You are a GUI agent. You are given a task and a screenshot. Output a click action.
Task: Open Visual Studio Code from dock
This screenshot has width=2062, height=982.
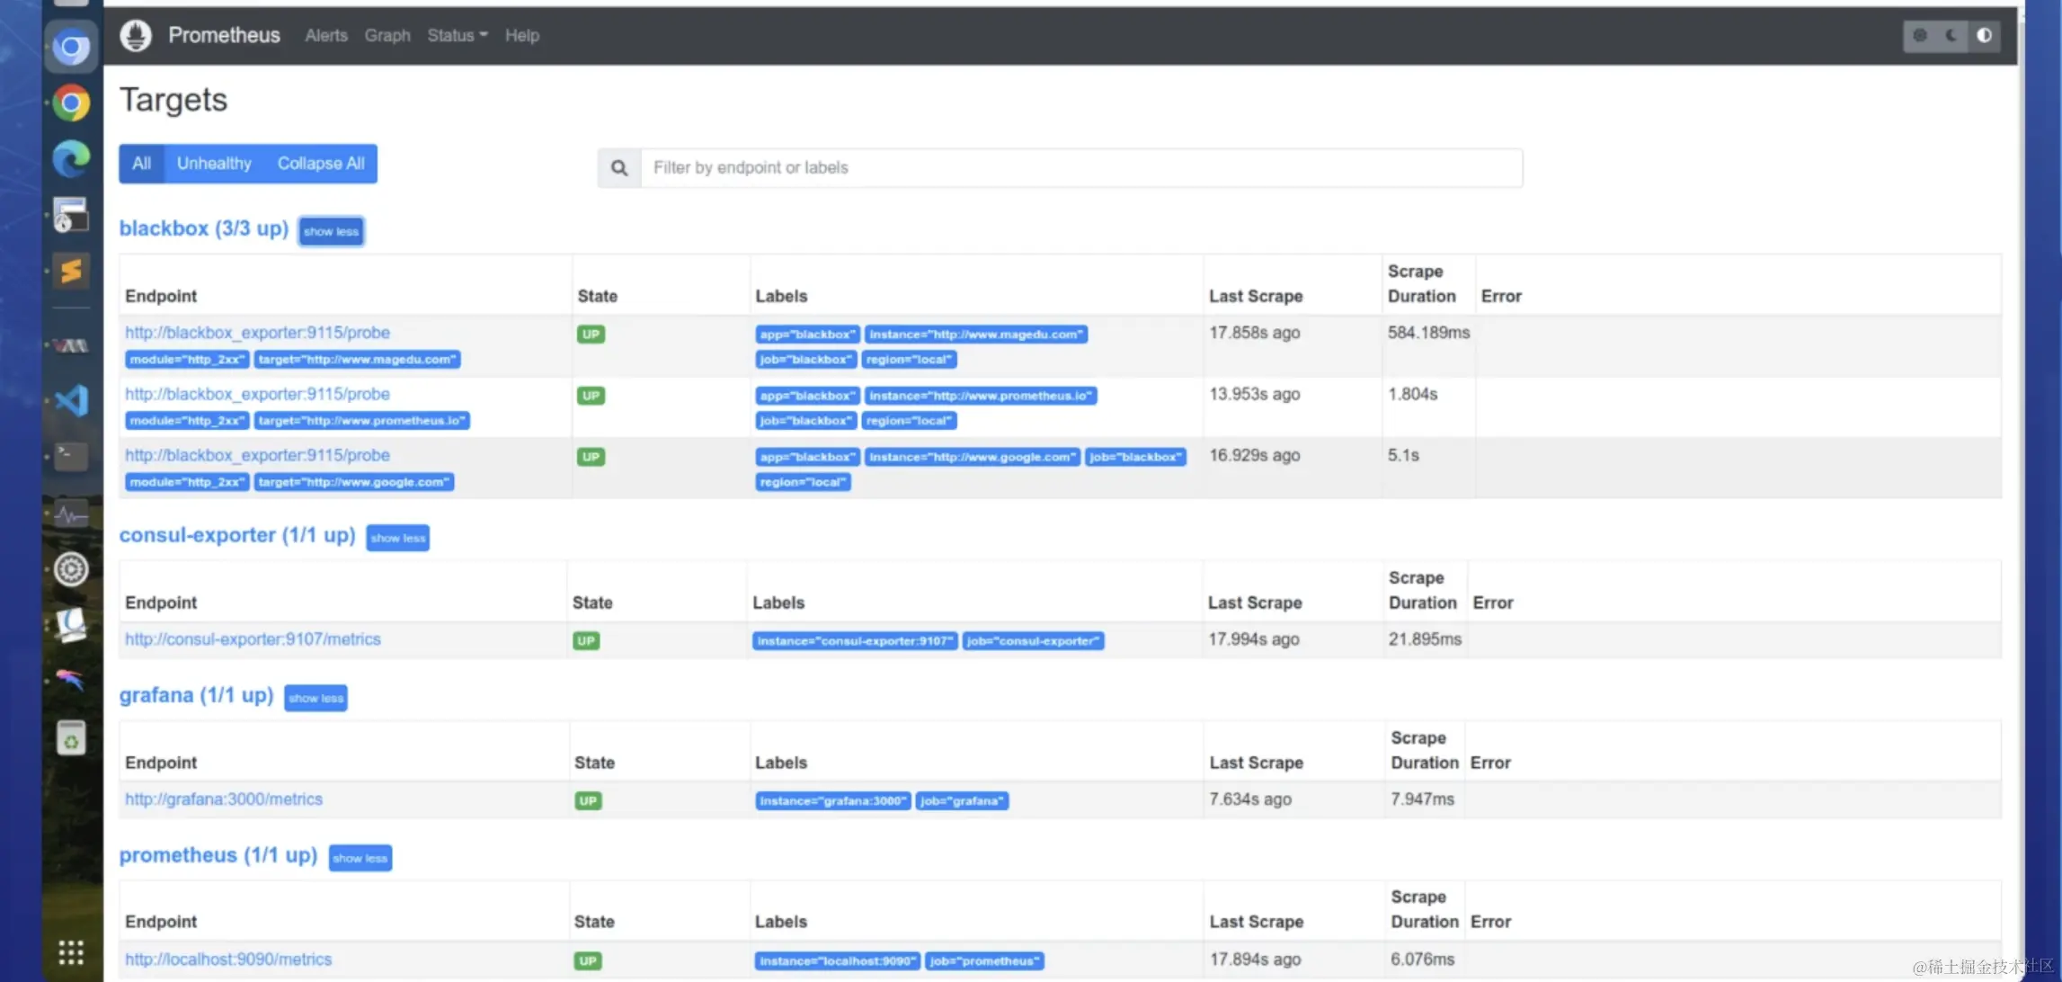pyautogui.click(x=71, y=400)
